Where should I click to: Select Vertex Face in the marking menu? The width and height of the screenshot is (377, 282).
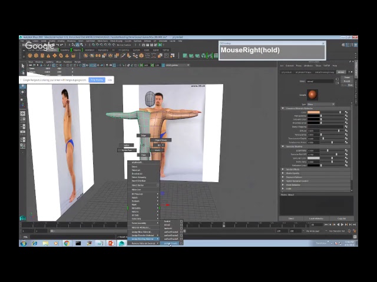point(127,150)
